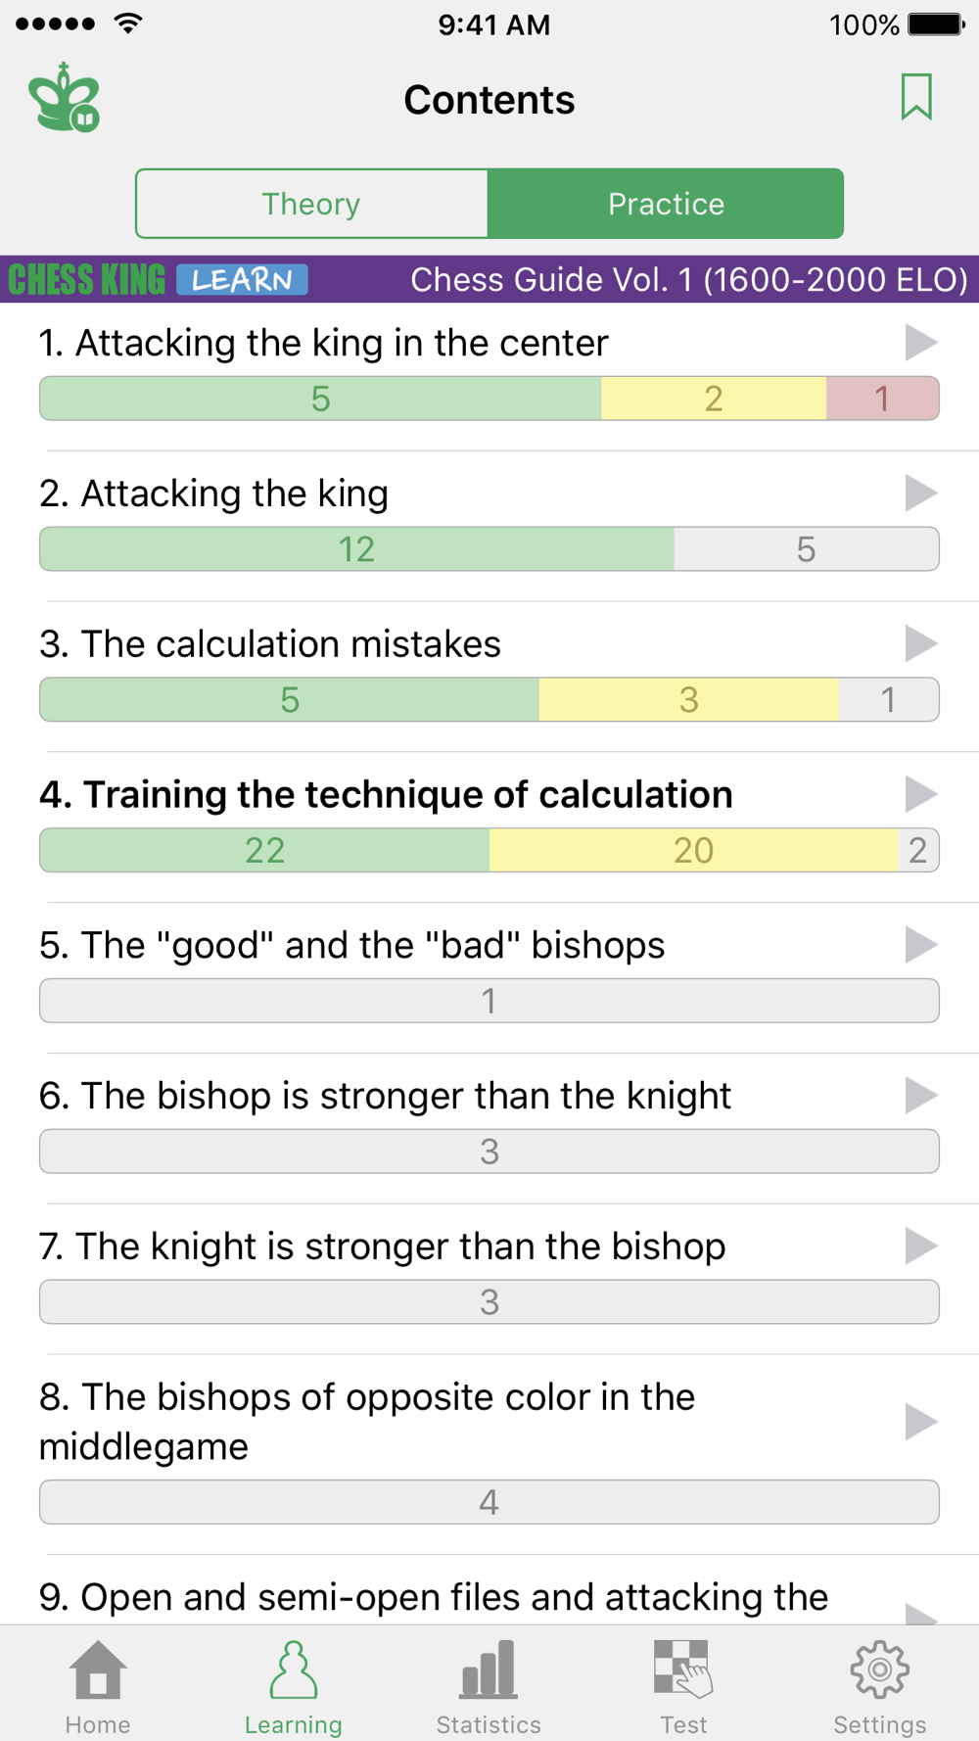Go to Home tab icon
Viewport: 979px width, 1741px height.
pos(98,1670)
